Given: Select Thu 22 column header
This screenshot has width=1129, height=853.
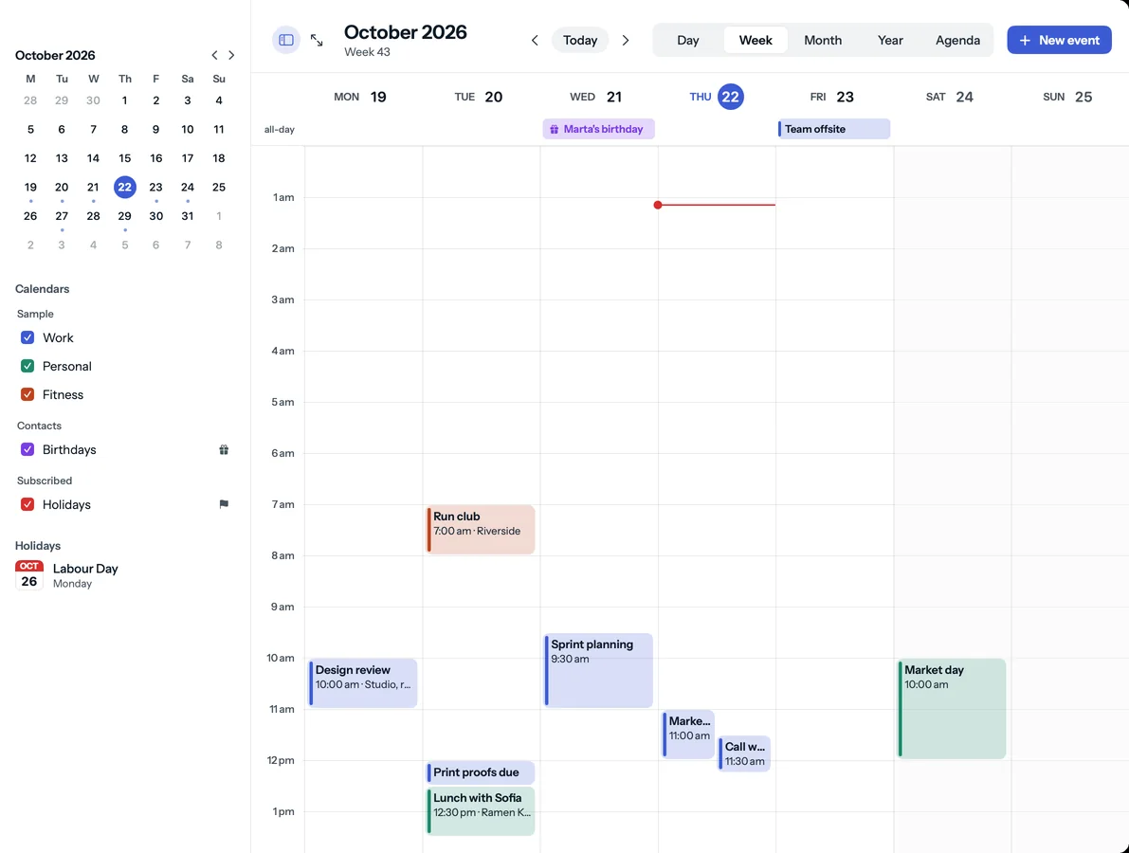Looking at the screenshot, I should point(717,97).
